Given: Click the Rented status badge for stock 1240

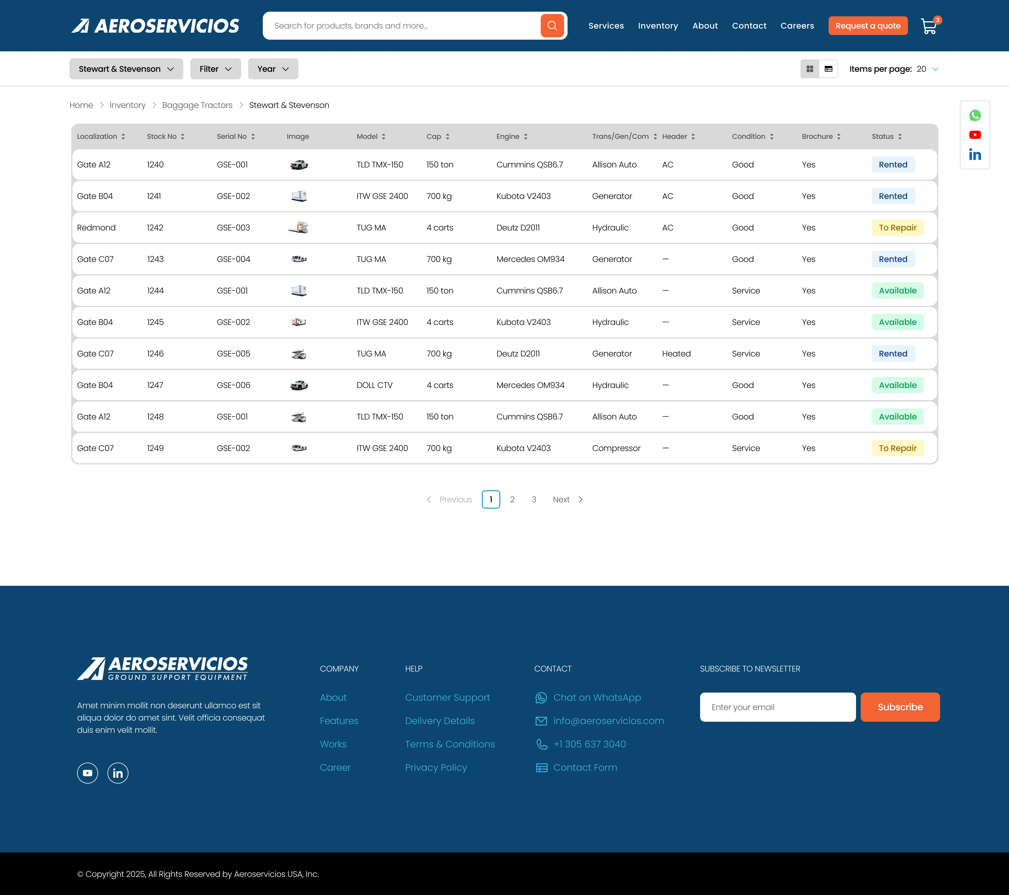Looking at the screenshot, I should [893, 165].
